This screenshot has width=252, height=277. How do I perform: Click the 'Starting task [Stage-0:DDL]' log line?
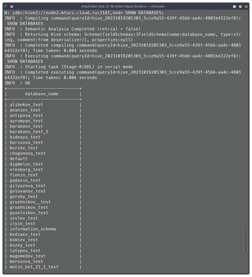click(x=69, y=67)
